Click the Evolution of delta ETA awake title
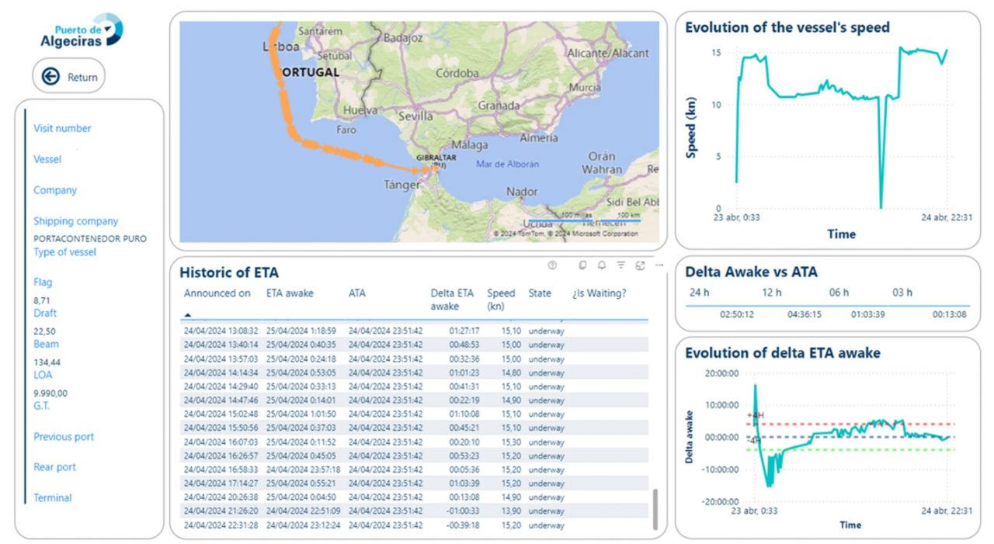The image size is (994, 544). [783, 353]
